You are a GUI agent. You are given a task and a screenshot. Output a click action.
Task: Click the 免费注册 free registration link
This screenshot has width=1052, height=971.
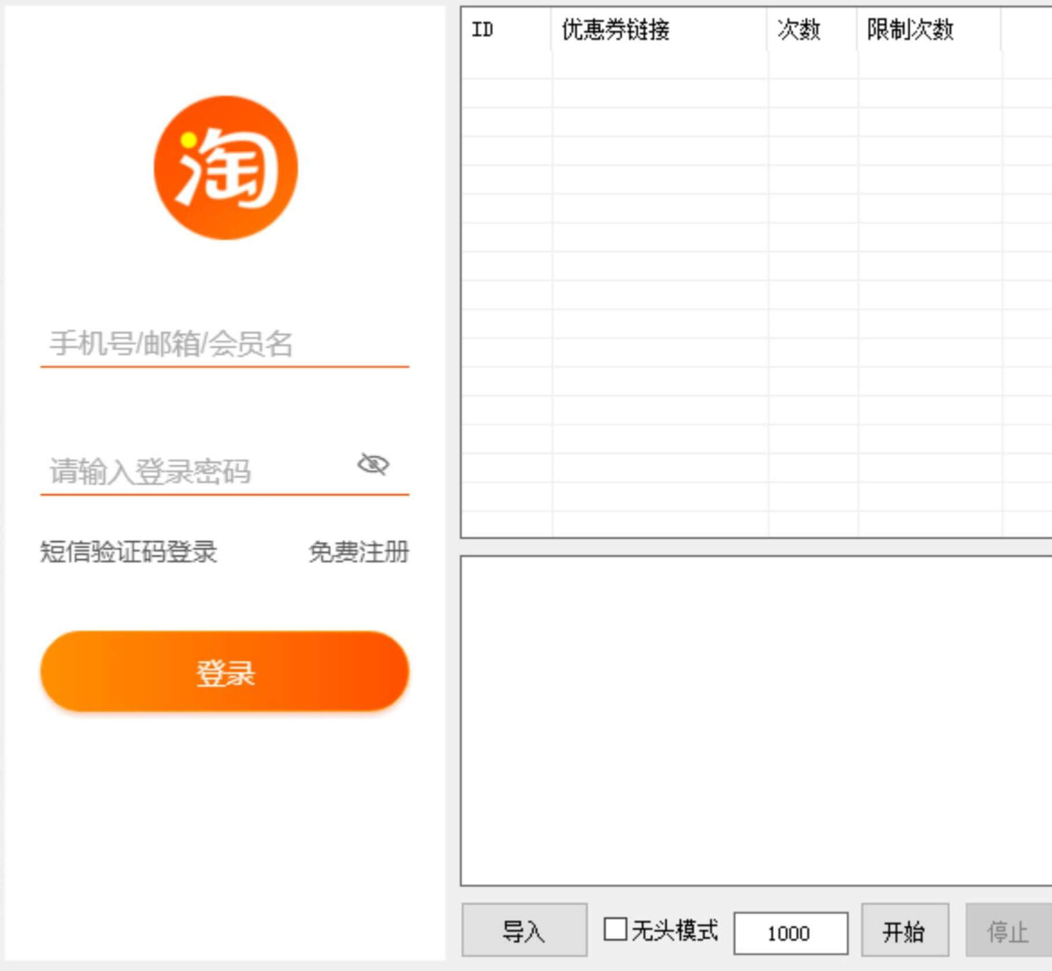360,552
